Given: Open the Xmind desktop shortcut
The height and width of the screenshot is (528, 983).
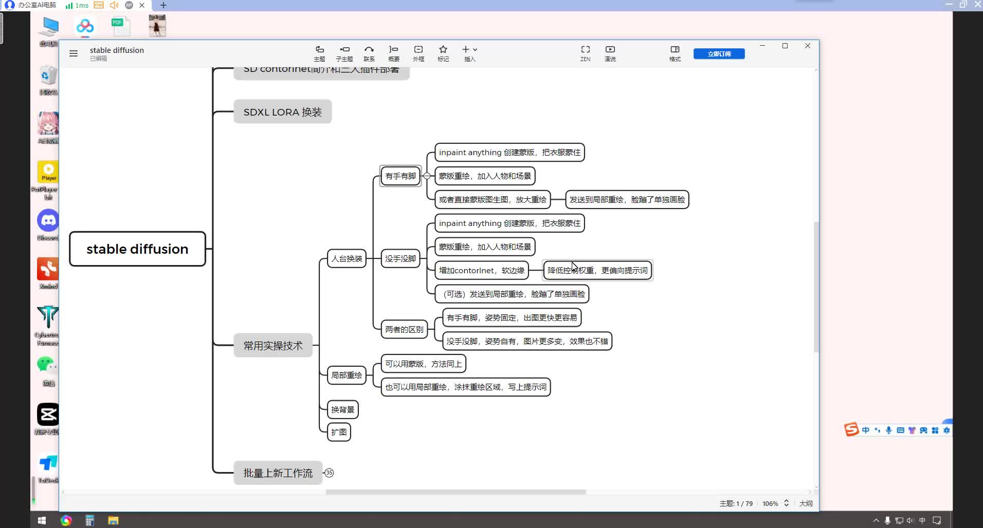Looking at the screenshot, I should tap(48, 273).
